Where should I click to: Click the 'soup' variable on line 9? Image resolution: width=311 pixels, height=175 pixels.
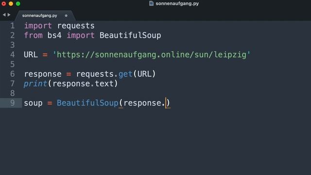[33, 104]
